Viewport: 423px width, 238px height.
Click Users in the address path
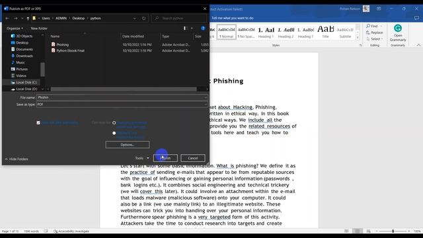tap(46, 19)
